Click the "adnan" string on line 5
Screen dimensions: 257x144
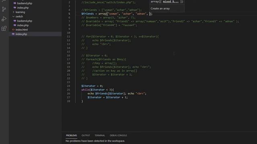pos(141,14)
